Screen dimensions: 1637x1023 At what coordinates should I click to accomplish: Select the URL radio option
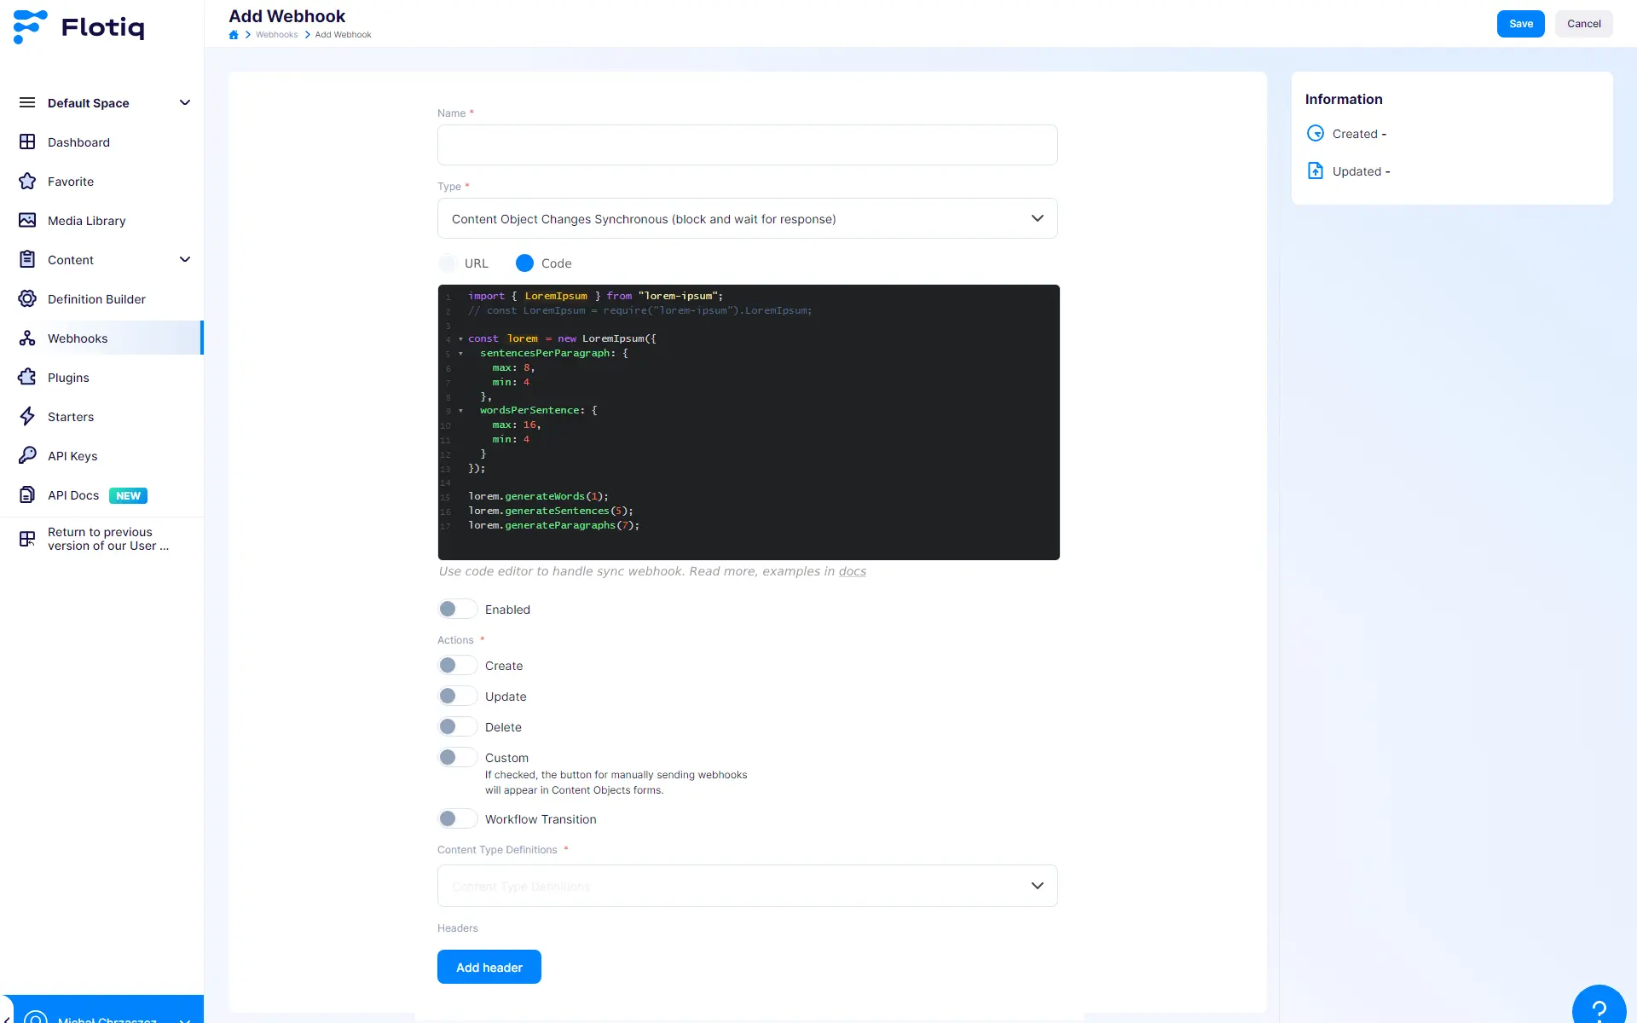(448, 263)
